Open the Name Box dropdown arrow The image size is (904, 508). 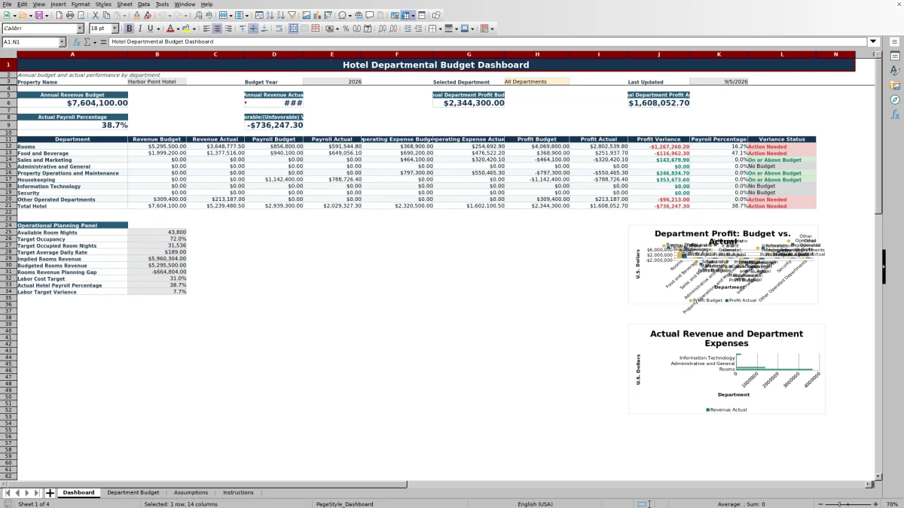62,42
